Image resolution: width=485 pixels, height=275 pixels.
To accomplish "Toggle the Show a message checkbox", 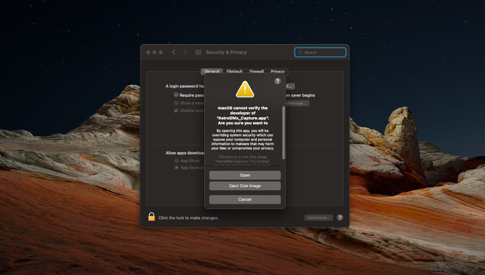I will tap(176, 103).
